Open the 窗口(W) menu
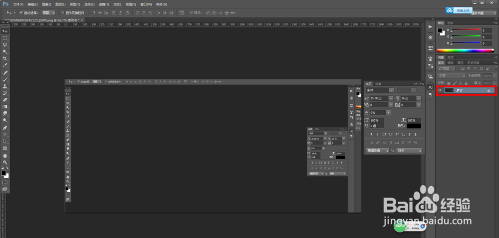The width and height of the screenshot is (499, 238). coord(146,4)
